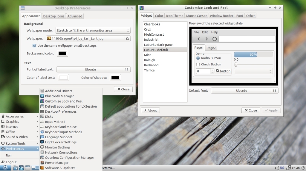Screen dimensions: 306x171
Task: Open the Icon Theme tab
Action: coord(175,16)
